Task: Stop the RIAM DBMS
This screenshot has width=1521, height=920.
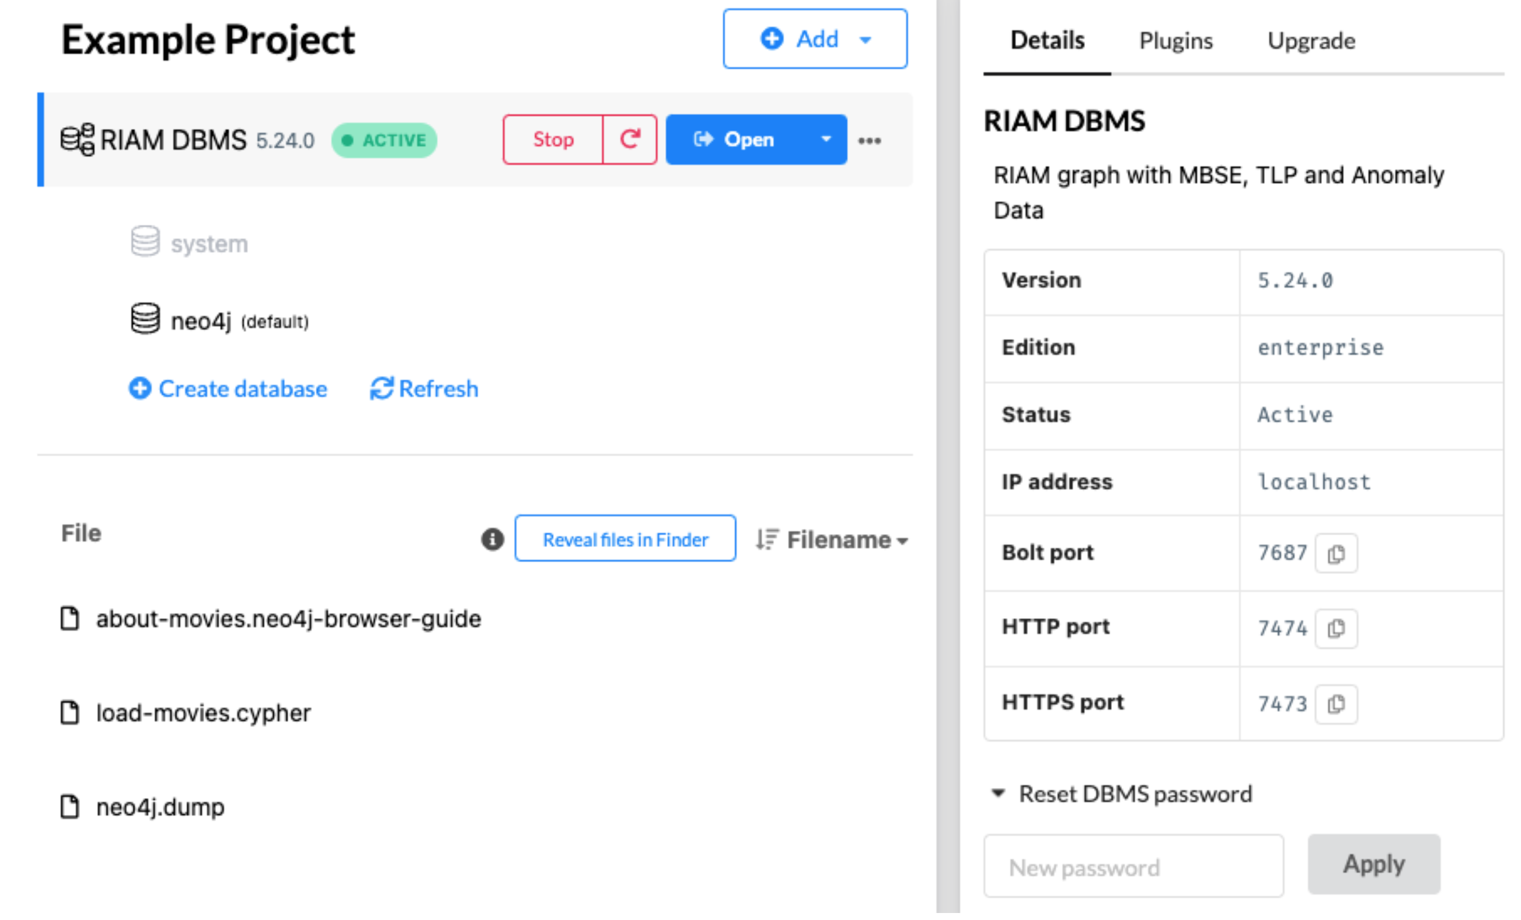Action: 553,140
